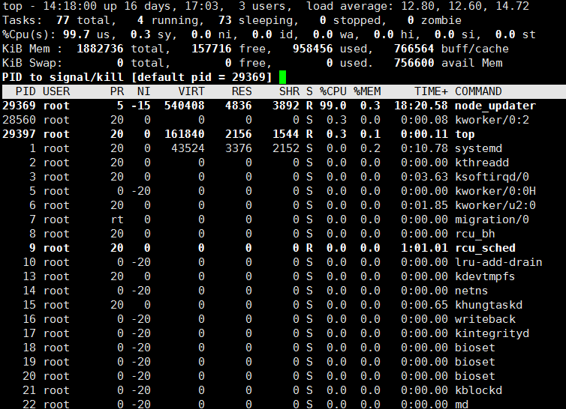Viewport: 566px width, 409px height.
Task: Click PID 29369 in process list
Action: [x=19, y=106]
